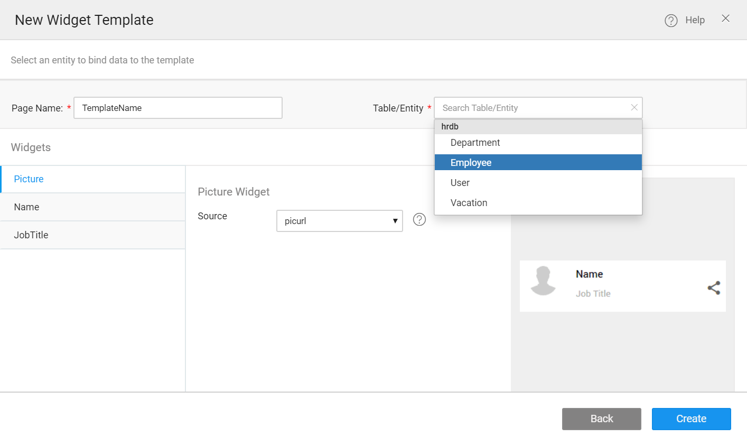Image resolution: width=747 pixels, height=446 pixels.
Task: Clear the Table/Entity search field
Action: pos(634,108)
